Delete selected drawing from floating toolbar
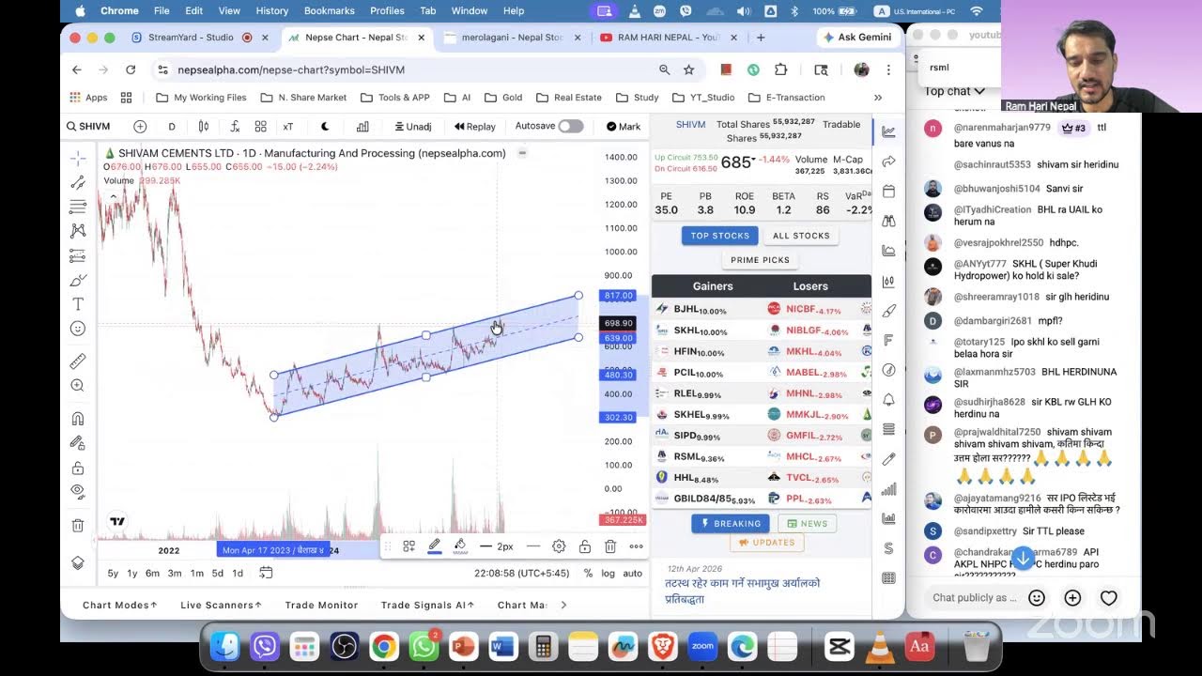This screenshot has height=676, width=1202. [x=610, y=546]
